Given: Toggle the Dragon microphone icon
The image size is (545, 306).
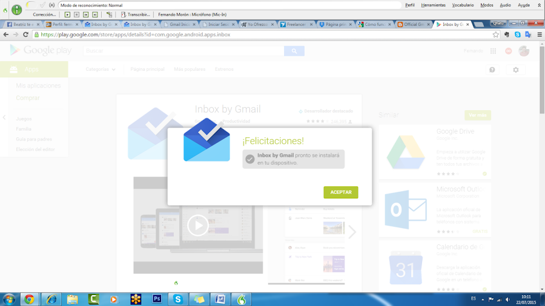Looking at the screenshot, I should tap(16, 10).
